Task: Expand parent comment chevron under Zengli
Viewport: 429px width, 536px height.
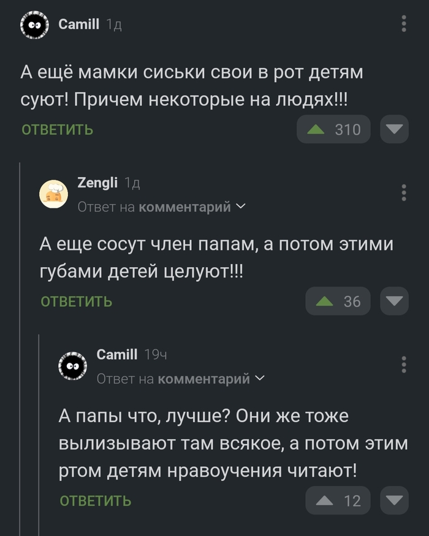Action: [x=240, y=207]
